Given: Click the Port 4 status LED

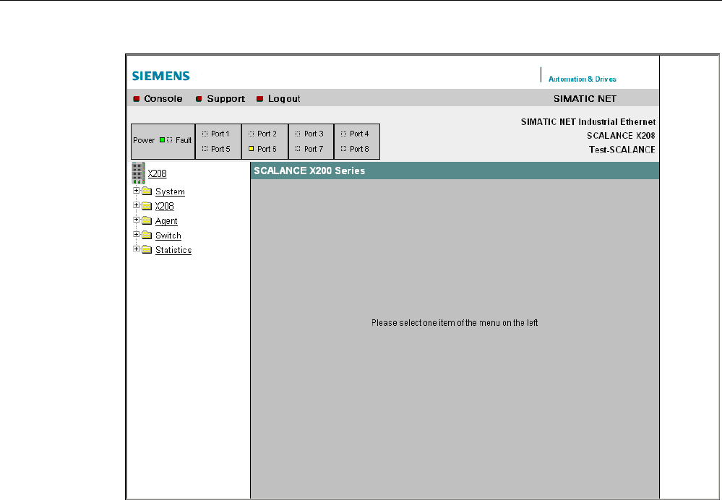Looking at the screenshot, I should (343, 134).
